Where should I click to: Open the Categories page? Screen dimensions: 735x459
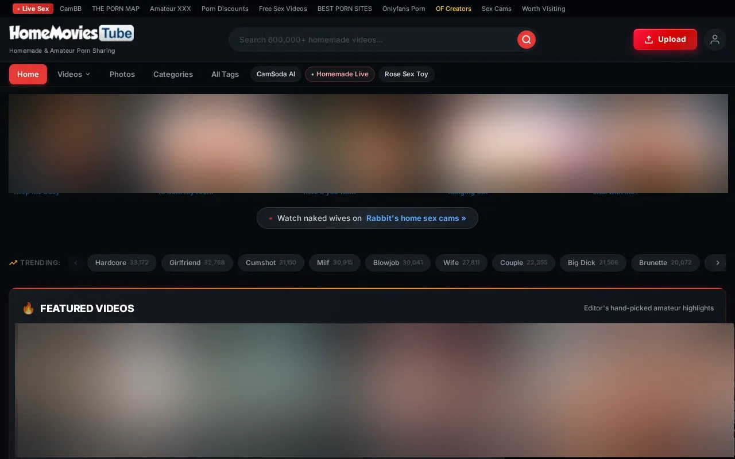click(x=173, y=74)
